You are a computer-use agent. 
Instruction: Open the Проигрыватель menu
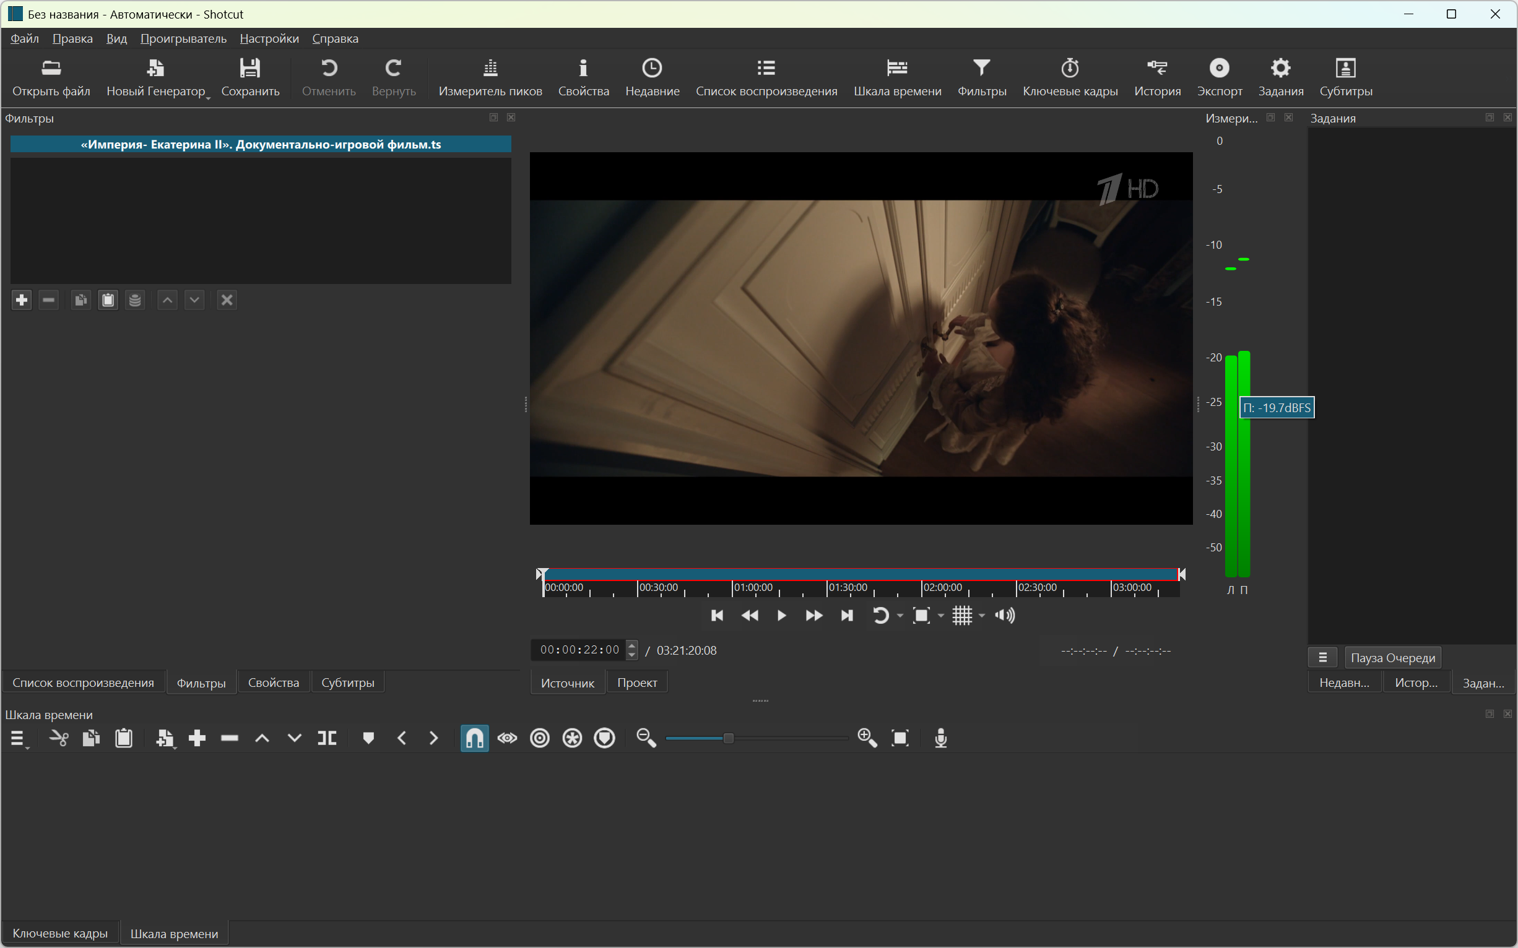[183, 39]
